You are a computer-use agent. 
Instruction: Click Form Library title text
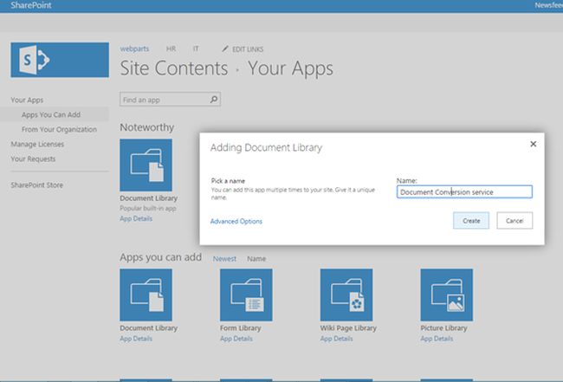point(241,327)
